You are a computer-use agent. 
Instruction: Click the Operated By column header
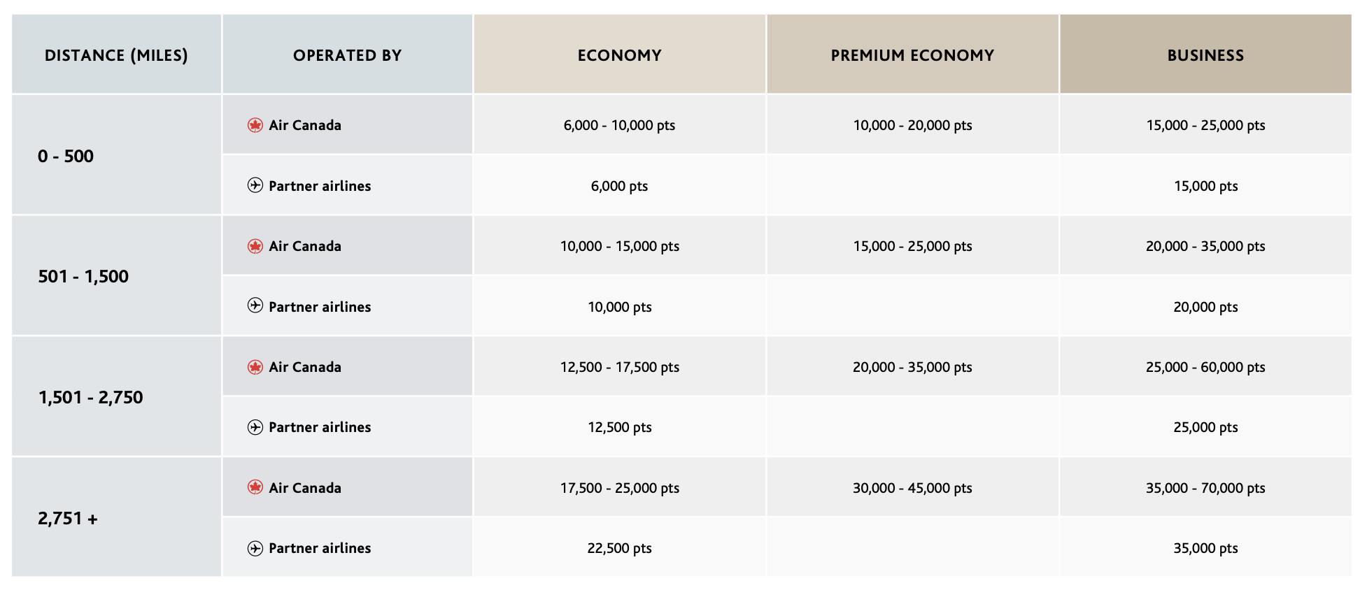347,55
